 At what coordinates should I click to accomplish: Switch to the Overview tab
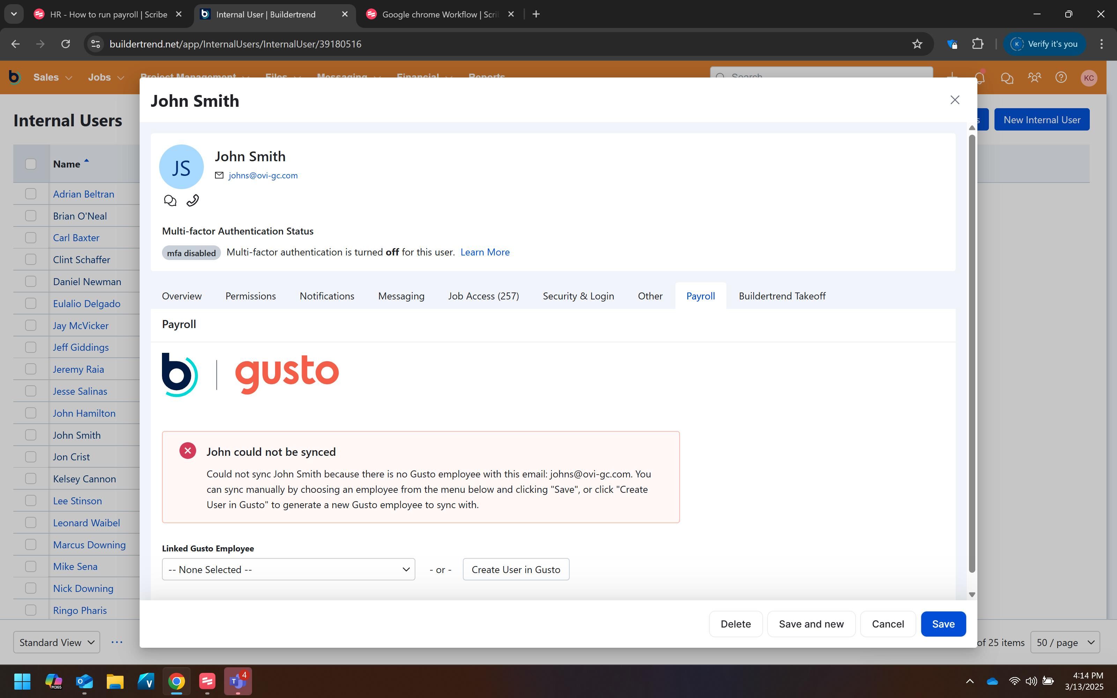[182, 296]
